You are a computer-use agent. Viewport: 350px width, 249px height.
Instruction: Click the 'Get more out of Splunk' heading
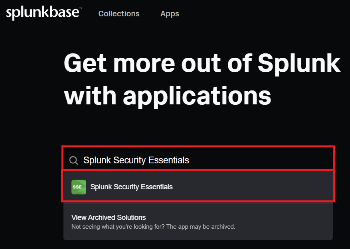tap(202, 63)
